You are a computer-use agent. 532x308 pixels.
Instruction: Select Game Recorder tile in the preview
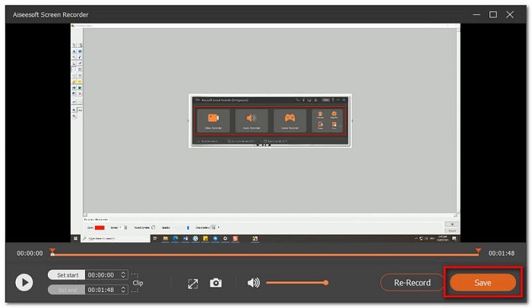pos(290,120)
